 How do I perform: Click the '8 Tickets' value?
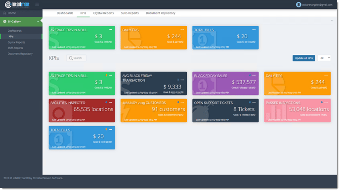244,109
